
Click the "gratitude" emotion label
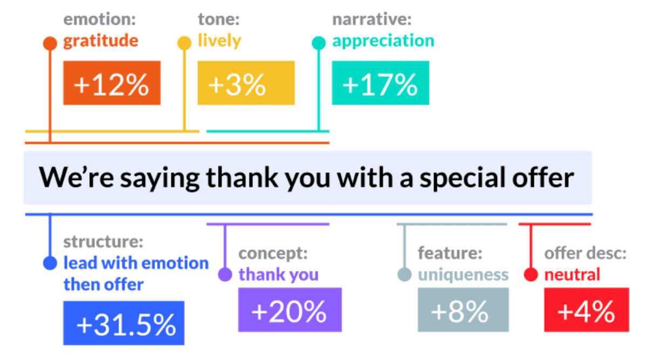[x=101, y=41]
